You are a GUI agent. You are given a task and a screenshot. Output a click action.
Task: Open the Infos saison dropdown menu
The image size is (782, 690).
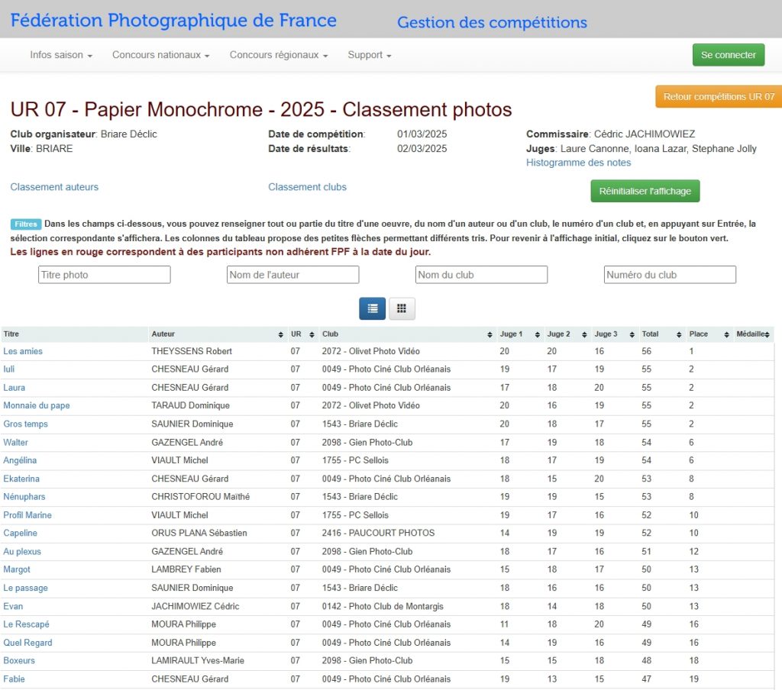tap(61, 55)
